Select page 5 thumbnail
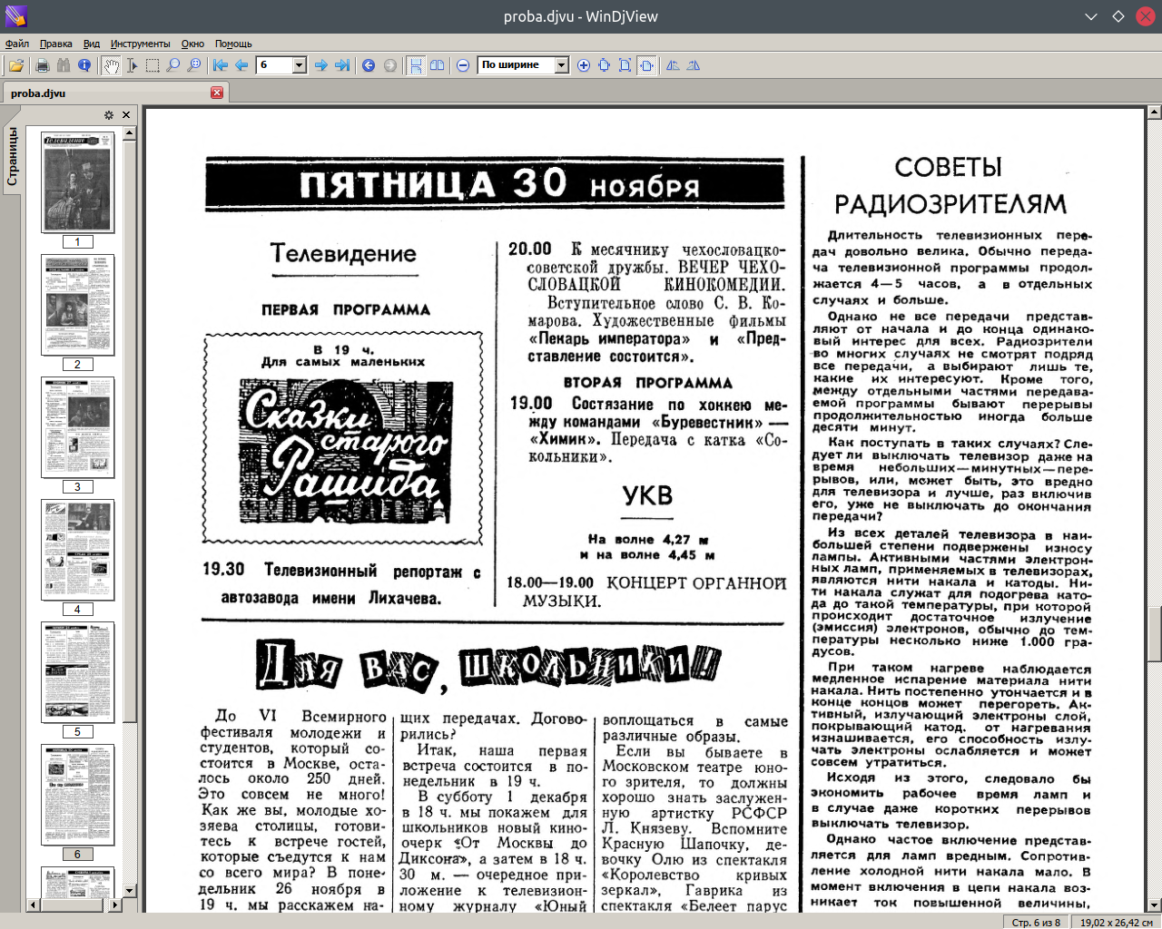1162x929 pixels. pyautogui.click(x=77, y=672)
